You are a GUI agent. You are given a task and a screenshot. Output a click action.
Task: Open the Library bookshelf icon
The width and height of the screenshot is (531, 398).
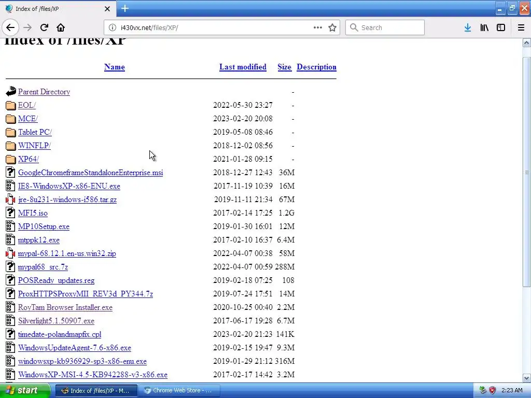[x=484, y=28]
